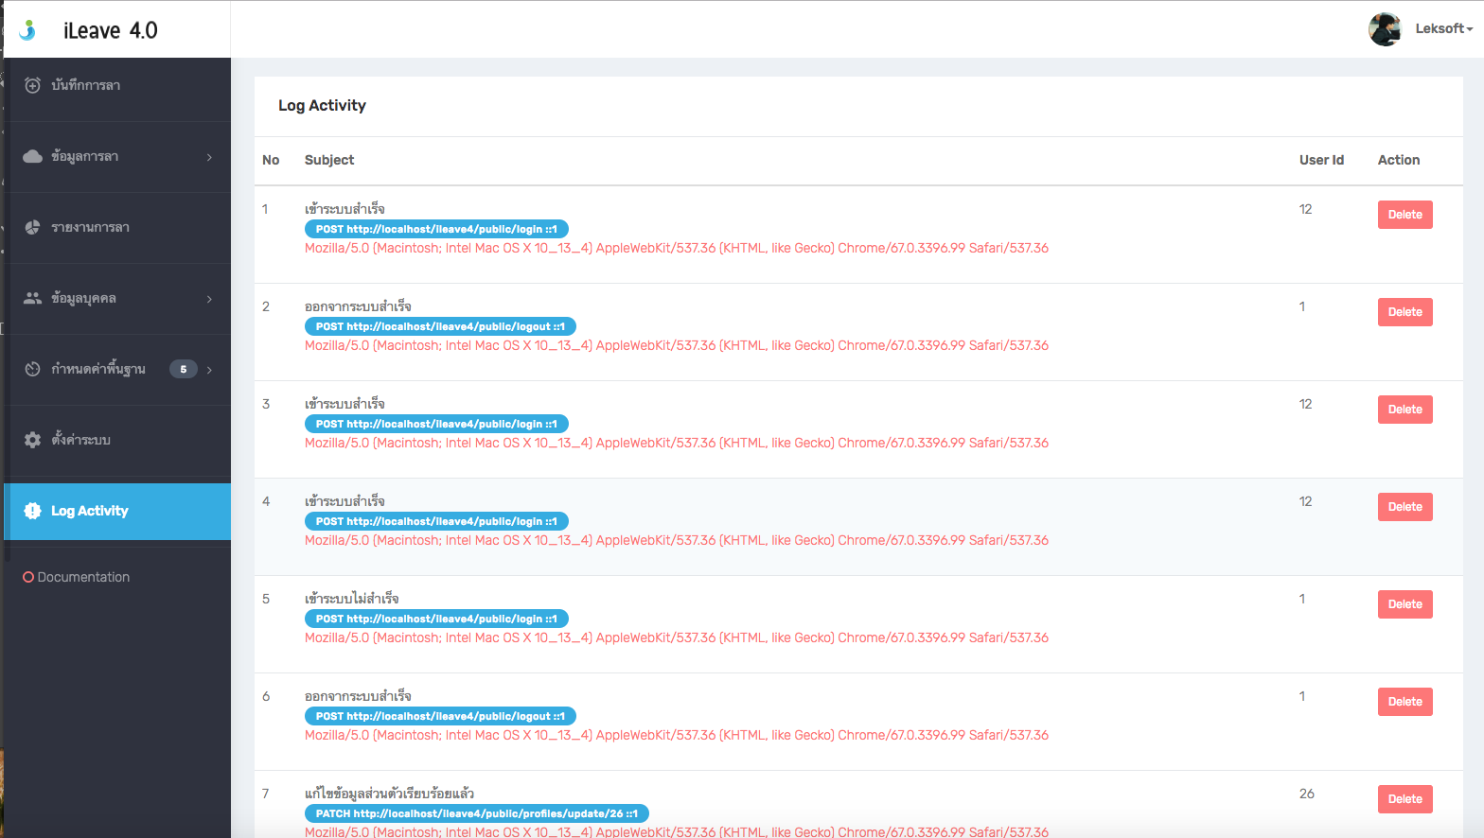Delete log entry number 5
This screenshot has height=838, width=1484.
(x=1404, y=604)
